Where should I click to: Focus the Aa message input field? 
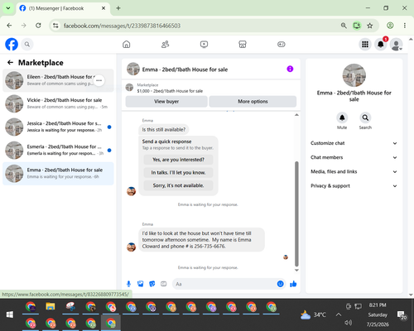(224, 284)
